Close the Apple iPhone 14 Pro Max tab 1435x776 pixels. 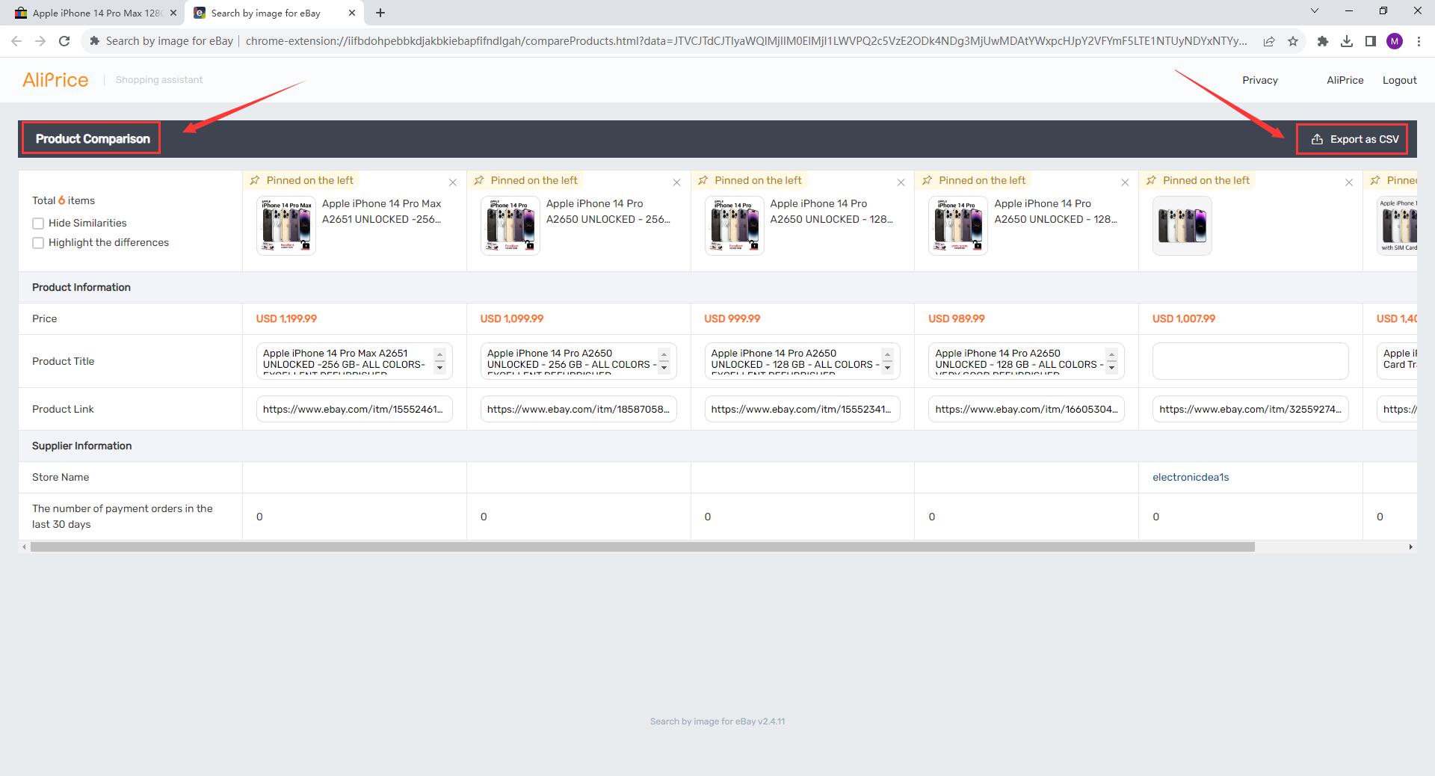point(173,13)
